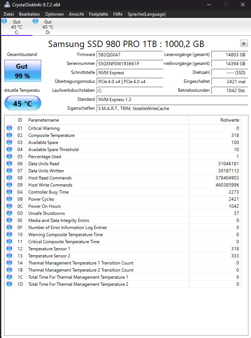Click the status icon for Available Spare Threshold
The height and width of the screenshot is (338, 251).
click(x=9, y=149)
